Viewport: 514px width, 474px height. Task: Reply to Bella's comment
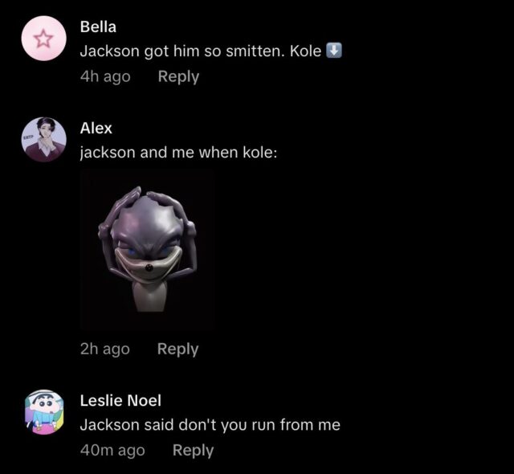[178, 76]
